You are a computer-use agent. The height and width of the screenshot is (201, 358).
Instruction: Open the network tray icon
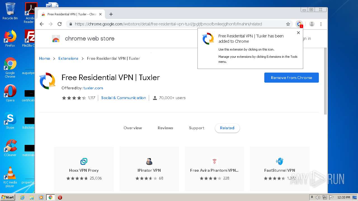coord(325,197)
